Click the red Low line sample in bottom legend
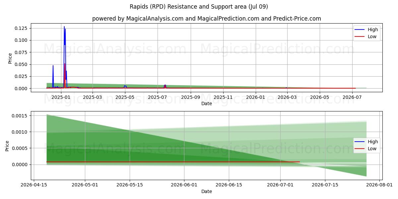This screenshot has height=199, width=398. pyautogui.click(x=360, y=149)
